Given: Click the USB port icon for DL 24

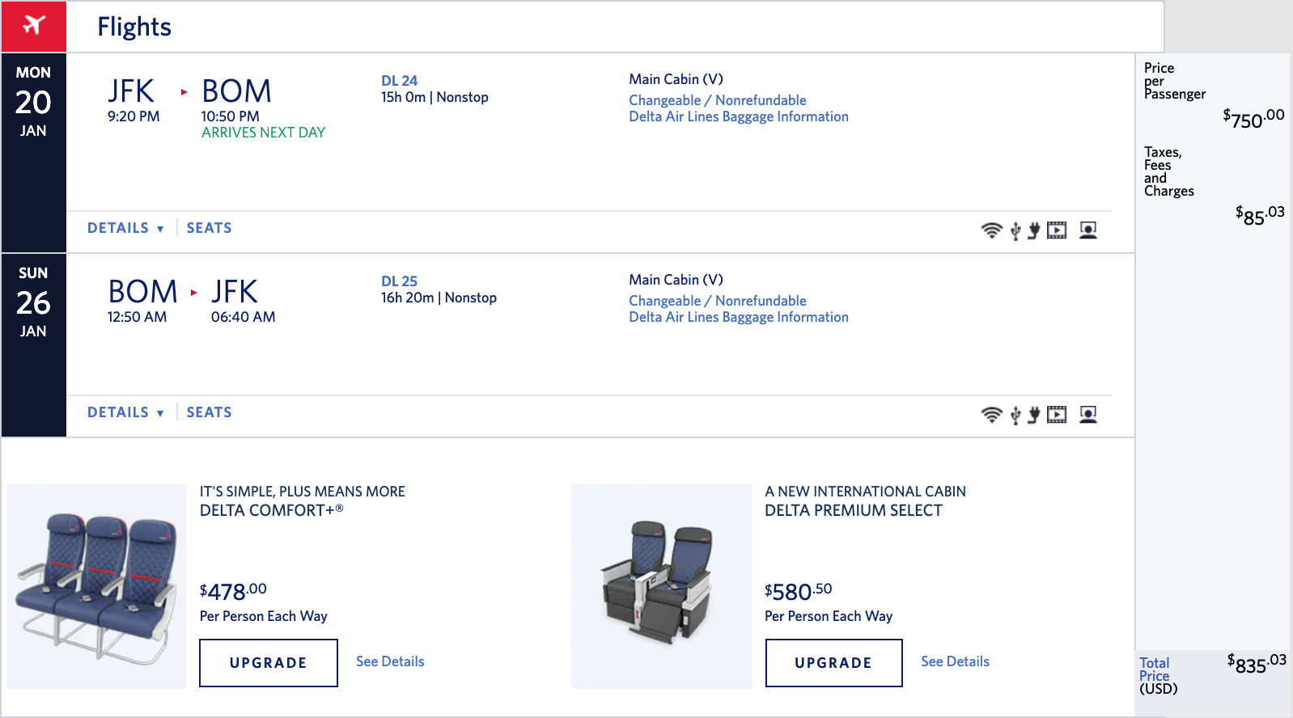Looking at the screenshot, I should point(1015,231).
